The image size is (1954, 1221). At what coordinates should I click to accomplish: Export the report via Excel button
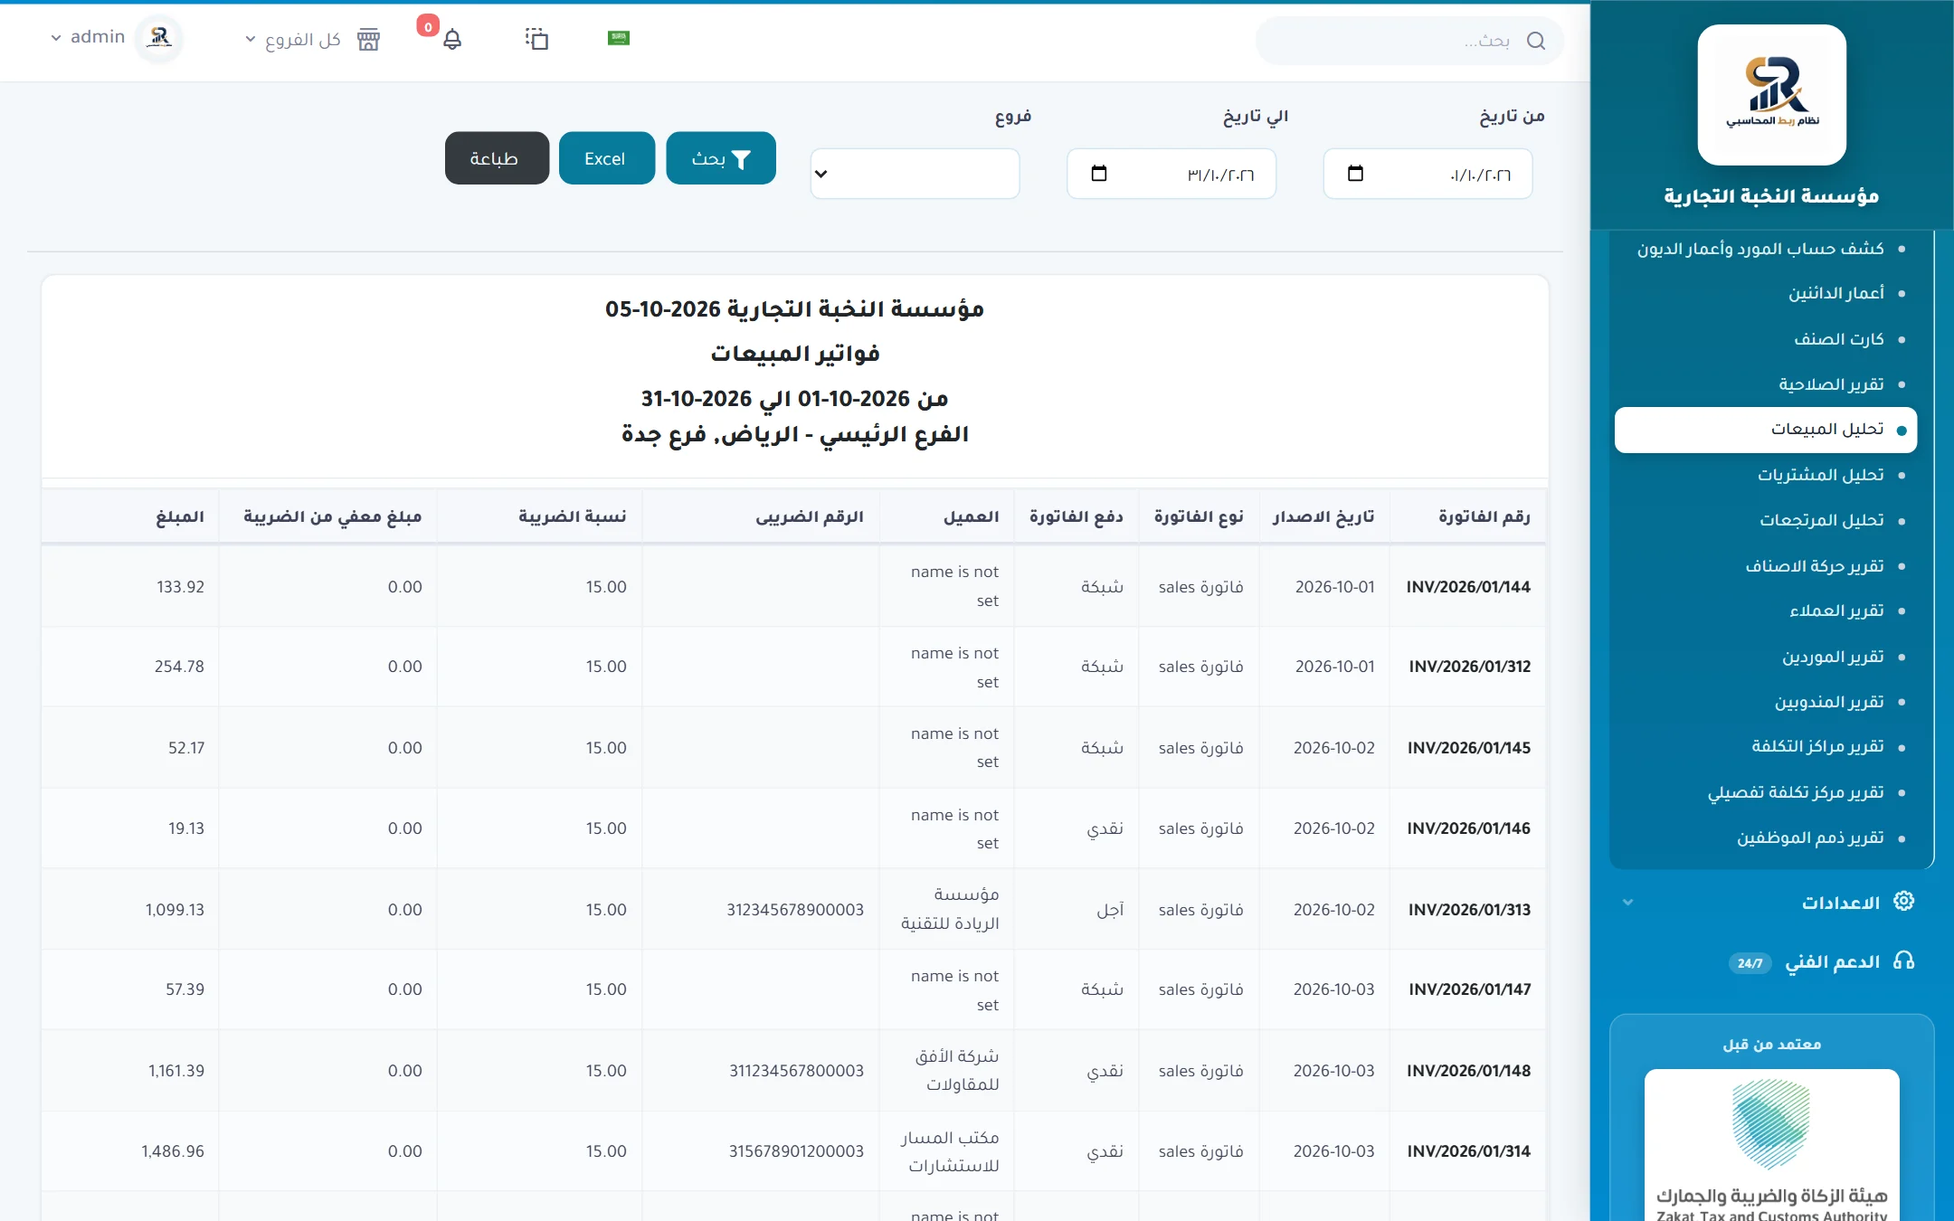click(606, 158)
